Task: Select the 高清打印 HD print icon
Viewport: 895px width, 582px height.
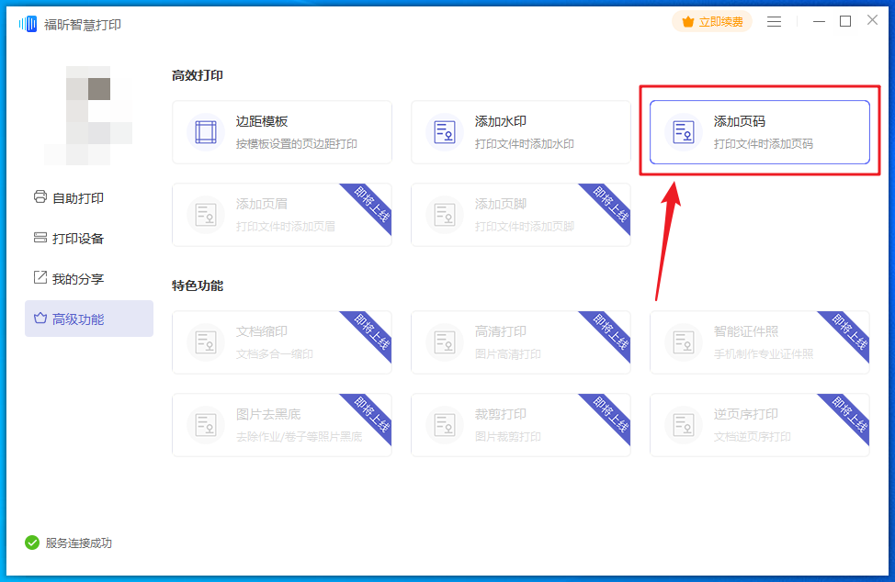Action: pos(444,342)
